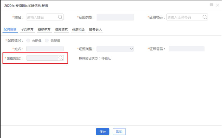
Task: Close the 专项附加扣除信息 dialog
Action: coord(217,5)
